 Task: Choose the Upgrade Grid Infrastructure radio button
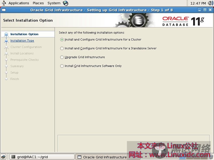(62, 57)
